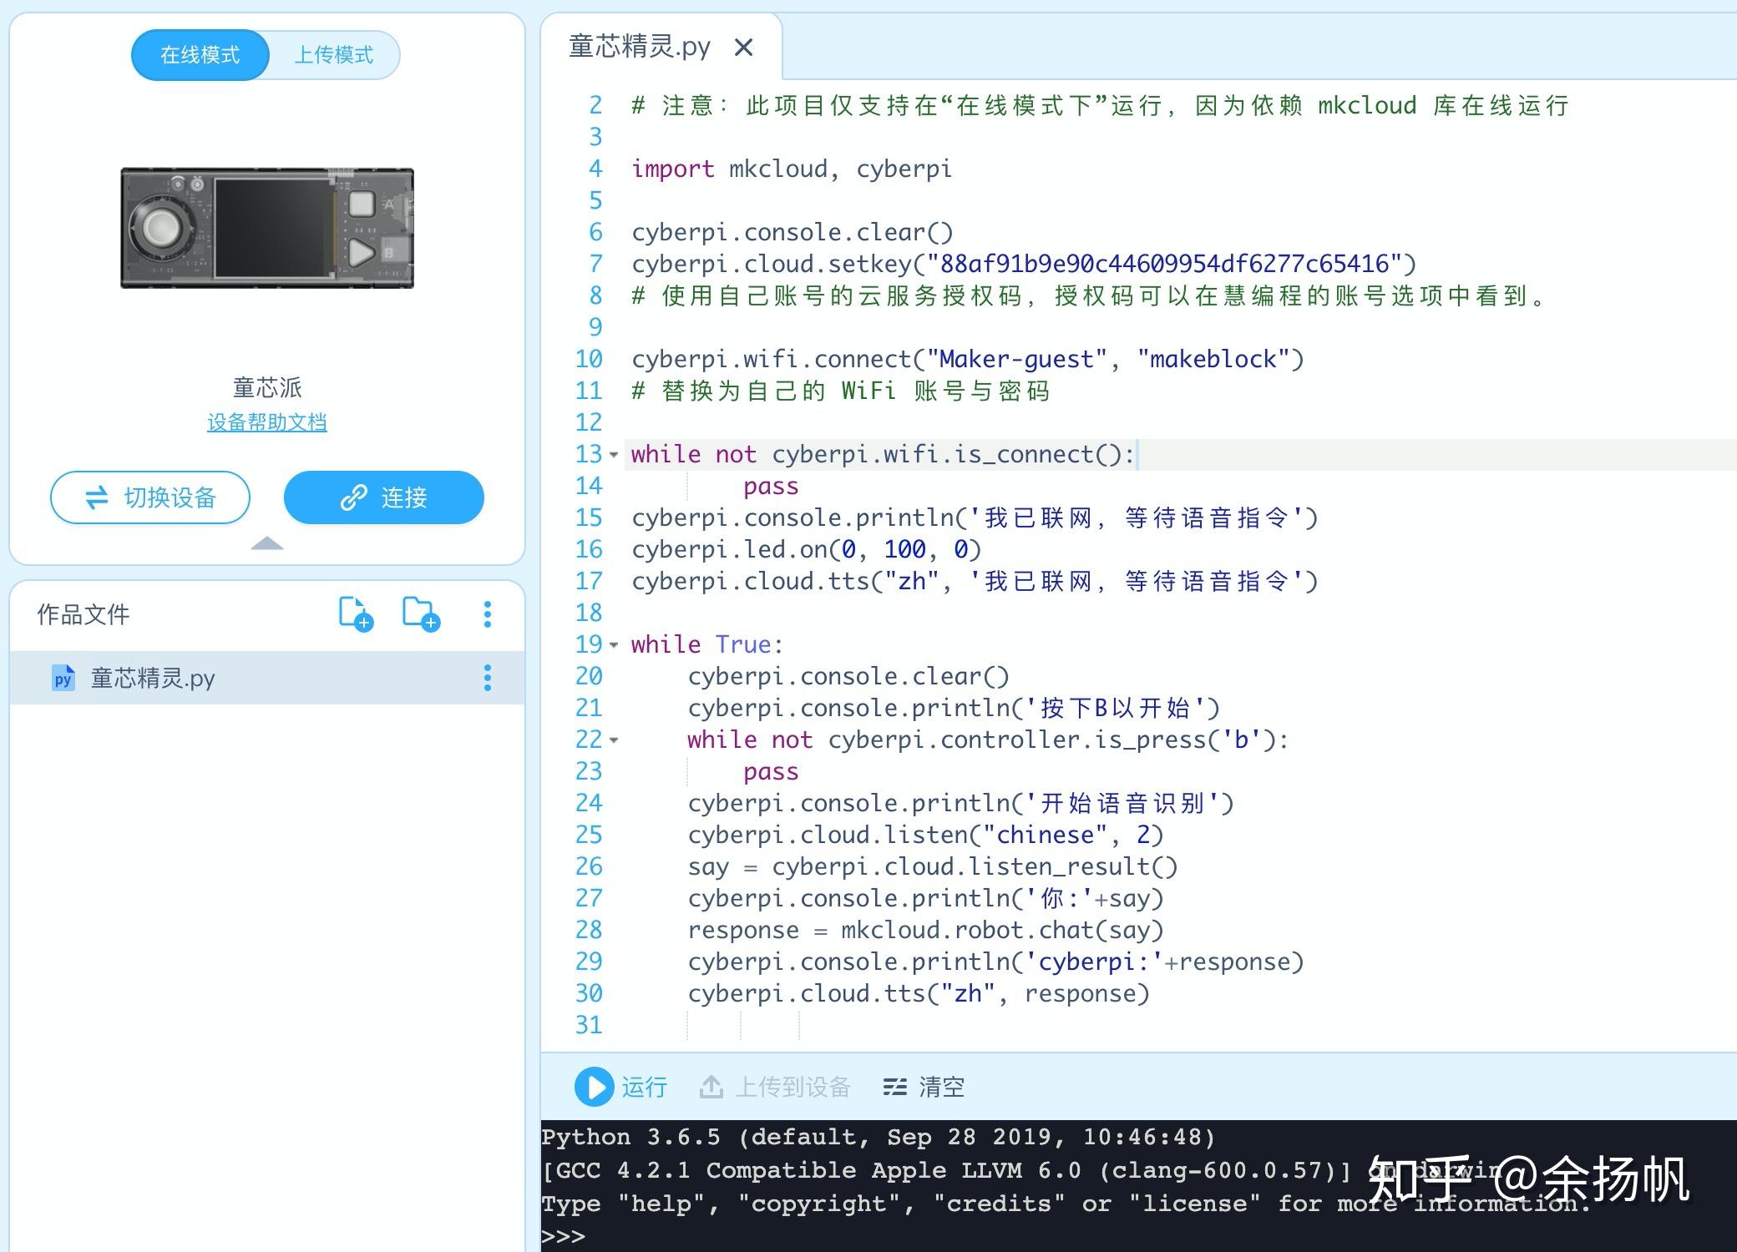Select 在线模式 mode
The image size is (1737, 1252).
[200, 54]
